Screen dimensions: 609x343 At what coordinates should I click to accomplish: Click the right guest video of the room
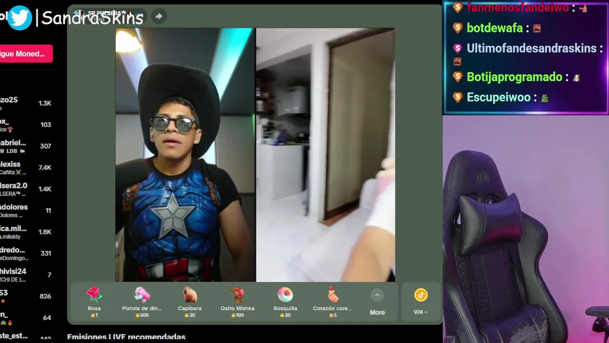pyautogui.click(x=325, y=155)
